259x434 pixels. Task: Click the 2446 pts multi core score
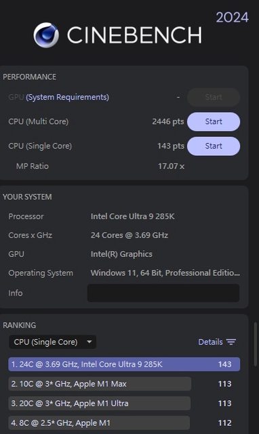pyautogui.click(x=168, y=121)
